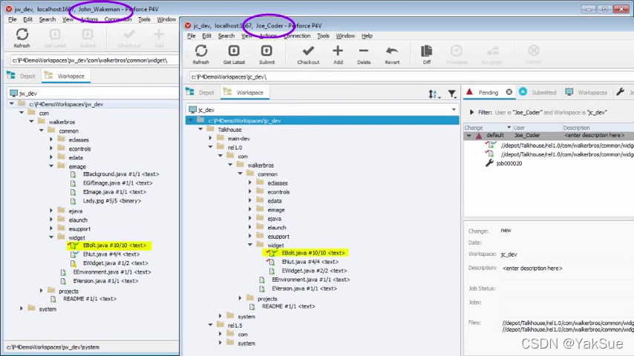
Task: Expand system folder in jw_dev tree
Action: pyautogui.click(x=22, y=309)
